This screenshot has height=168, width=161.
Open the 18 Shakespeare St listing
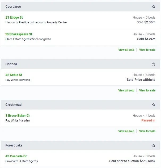pos(19,34)
